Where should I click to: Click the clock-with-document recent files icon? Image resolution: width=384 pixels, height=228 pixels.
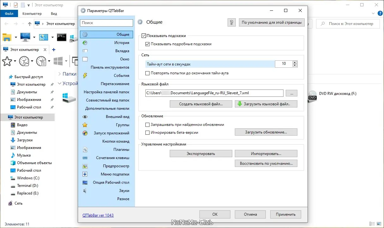(x=41, y=61)
